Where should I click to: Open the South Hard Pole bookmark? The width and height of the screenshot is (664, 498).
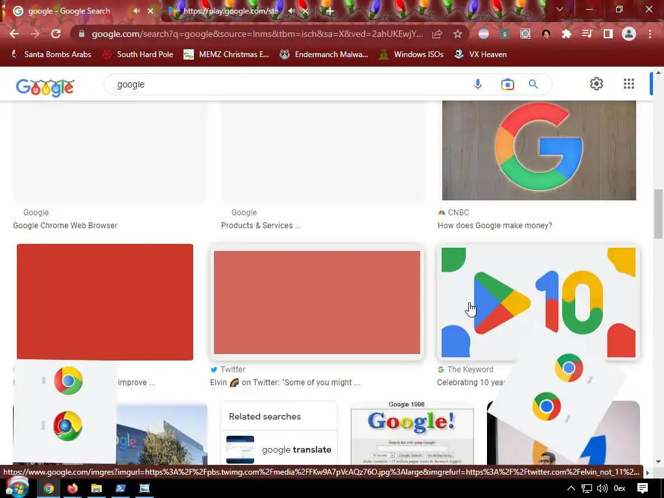pos(138,54)
